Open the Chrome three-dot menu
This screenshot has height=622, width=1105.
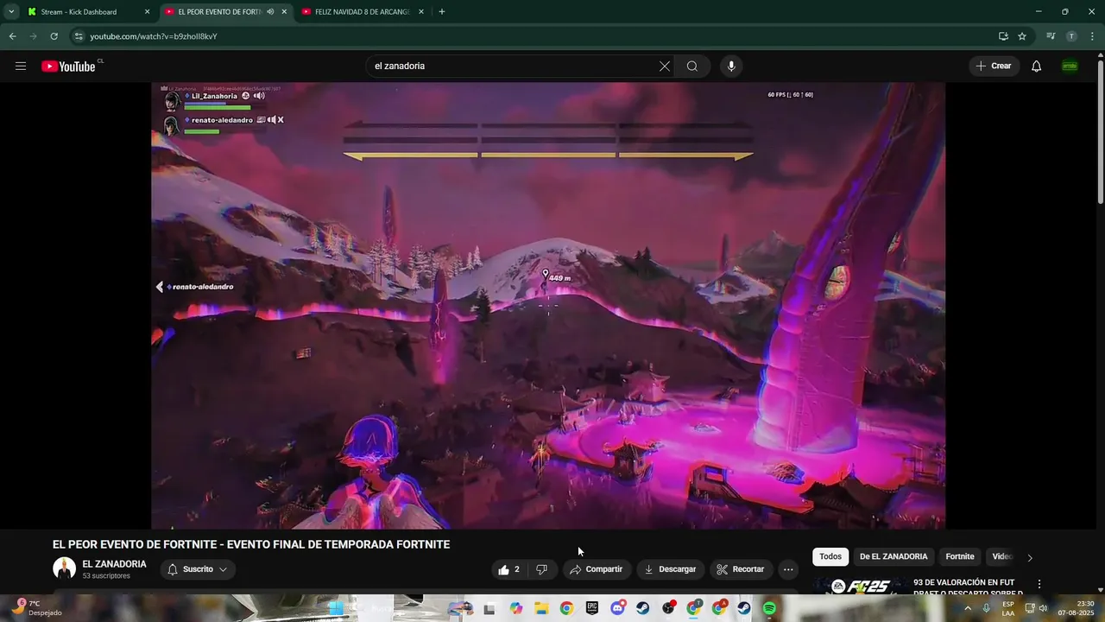click(x=1092, y=36)
